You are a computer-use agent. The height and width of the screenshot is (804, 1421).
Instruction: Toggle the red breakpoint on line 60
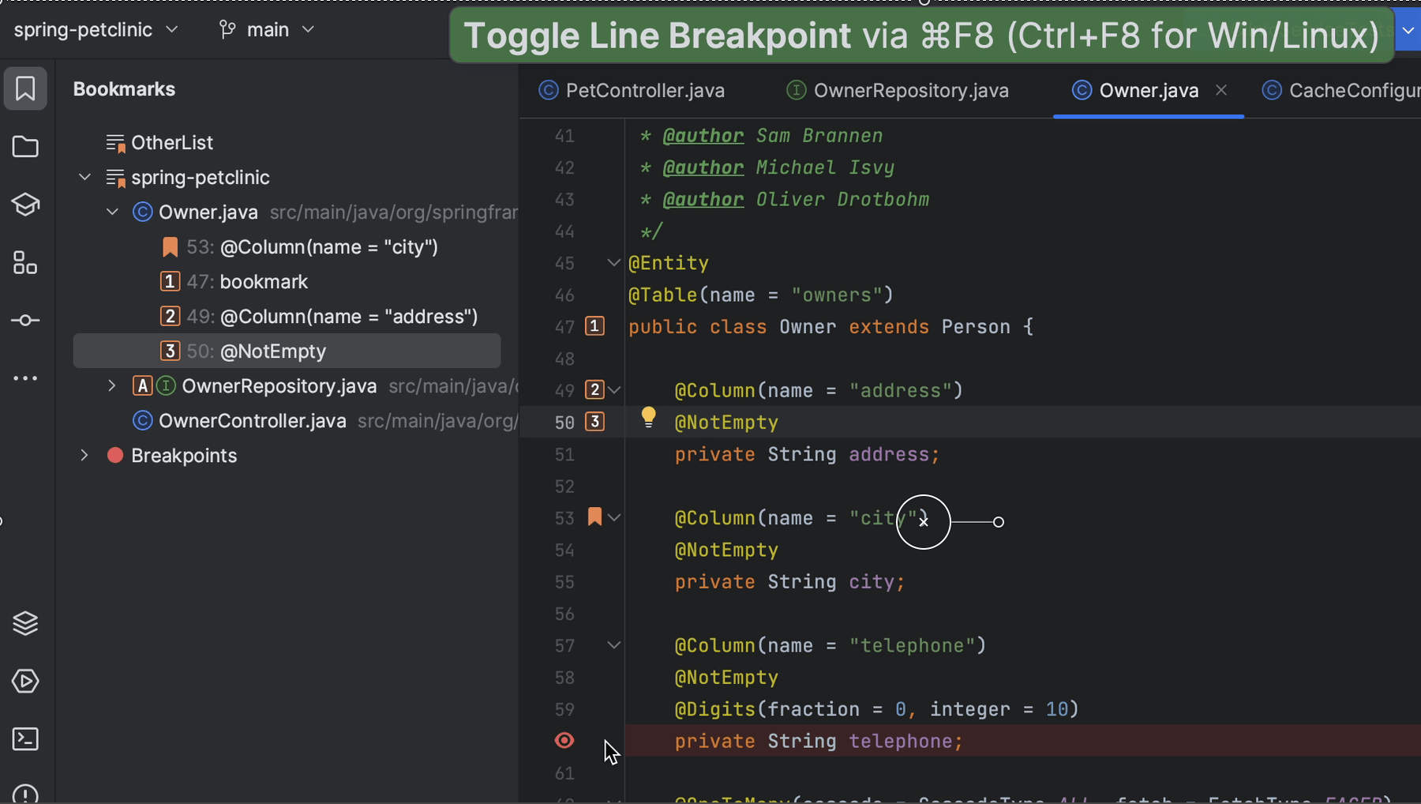[x=564, y=741]
